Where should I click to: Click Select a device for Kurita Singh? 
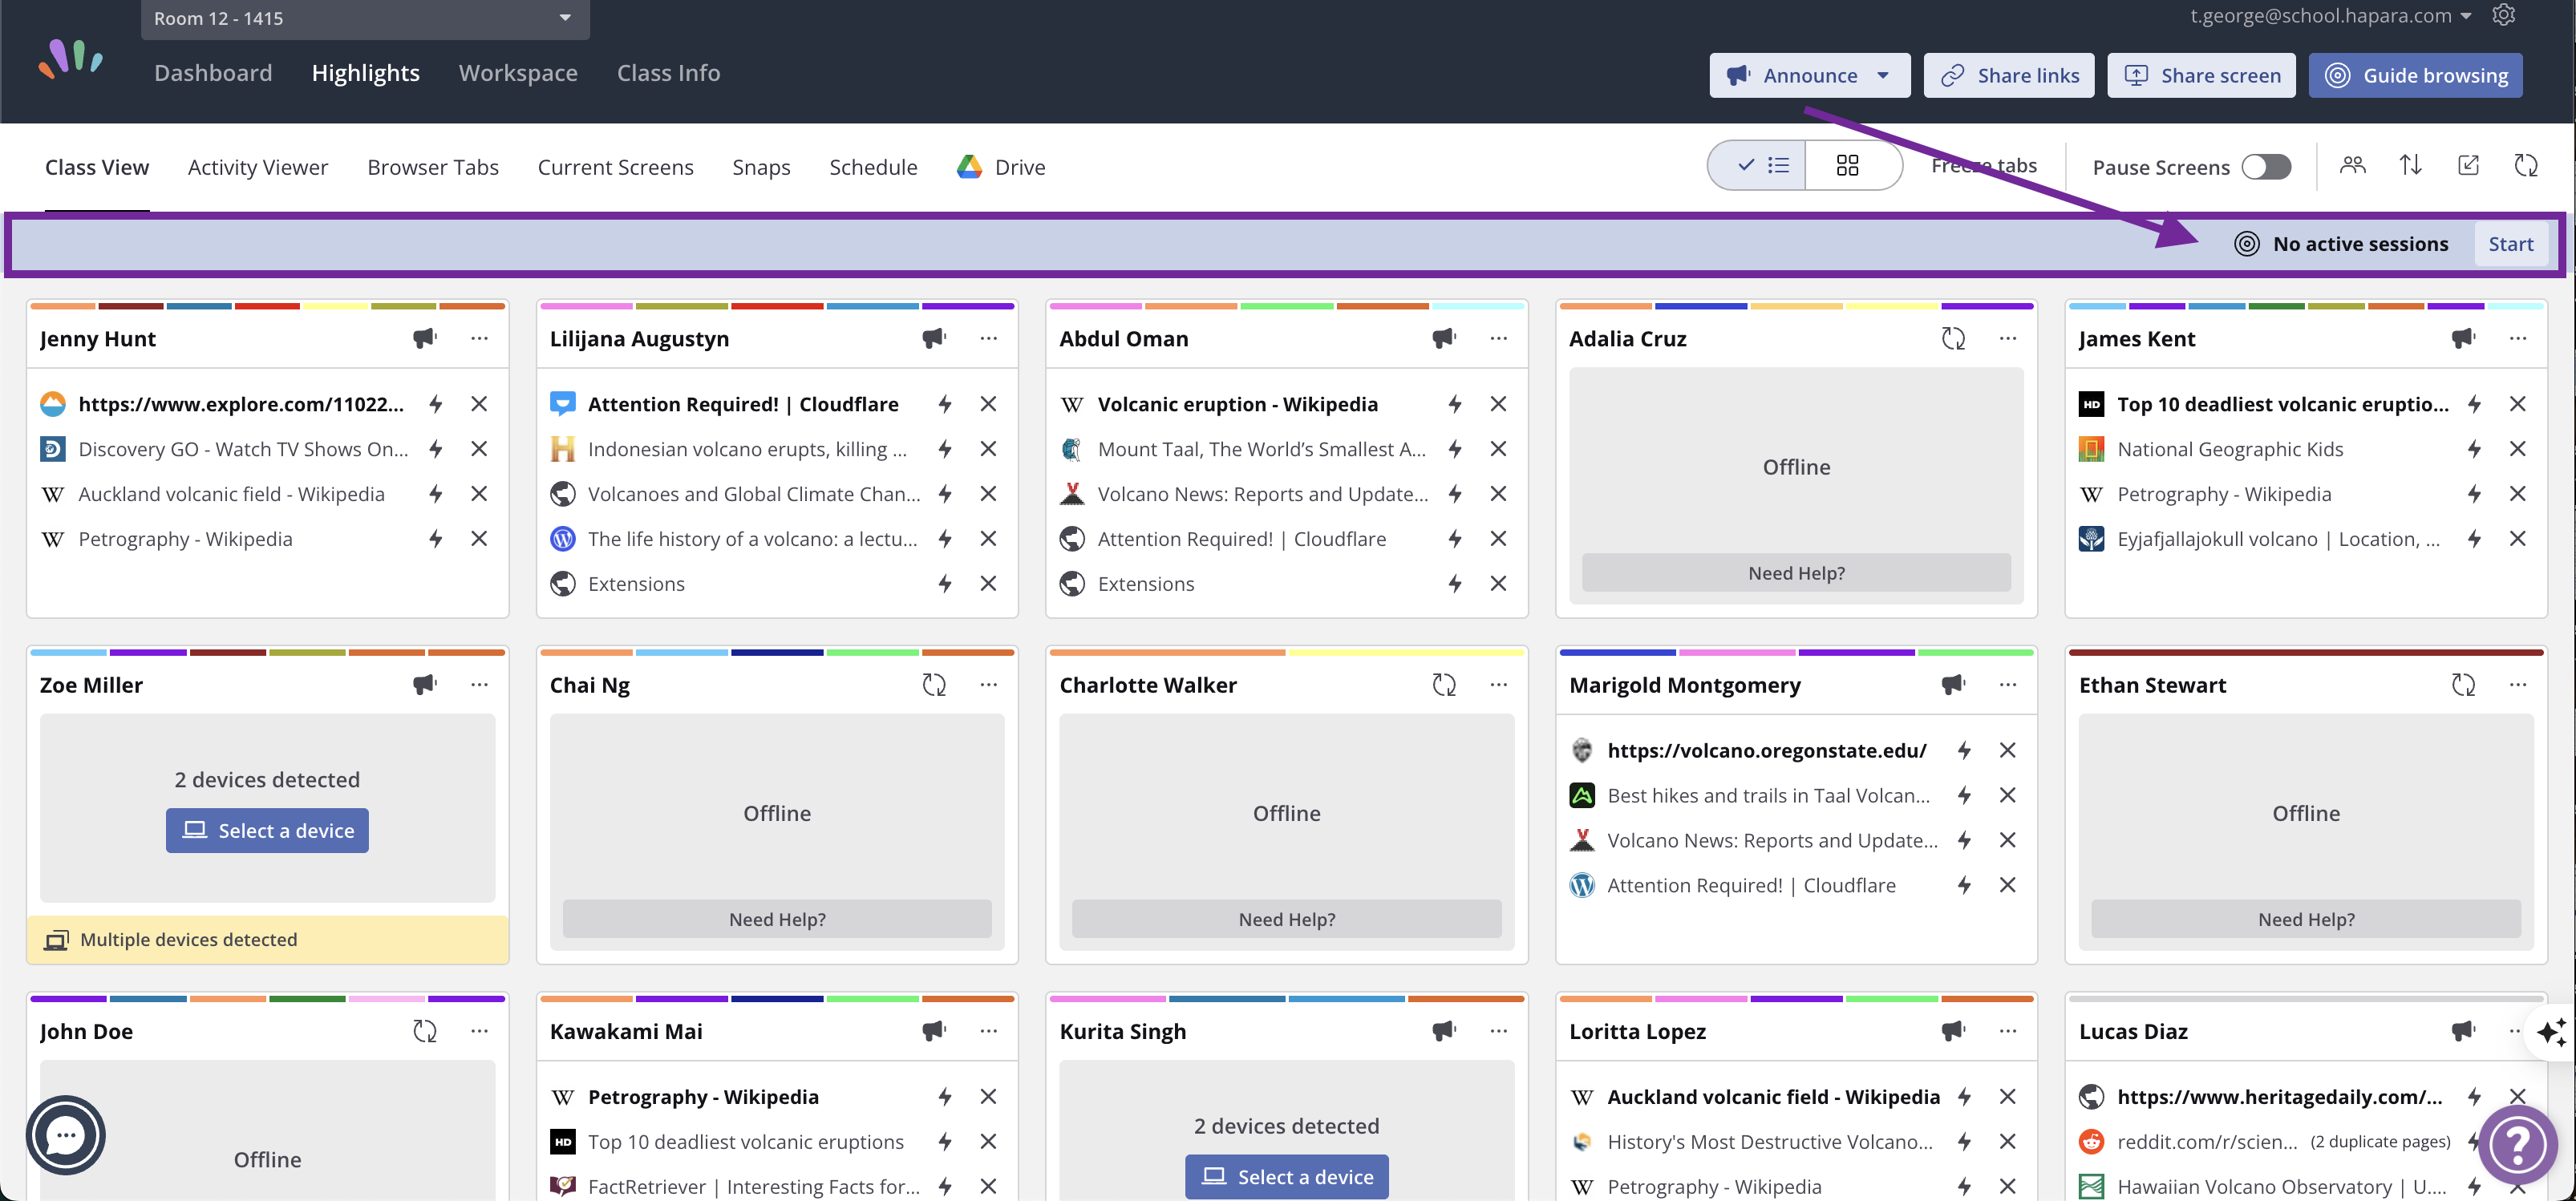pos(1286,1176)
